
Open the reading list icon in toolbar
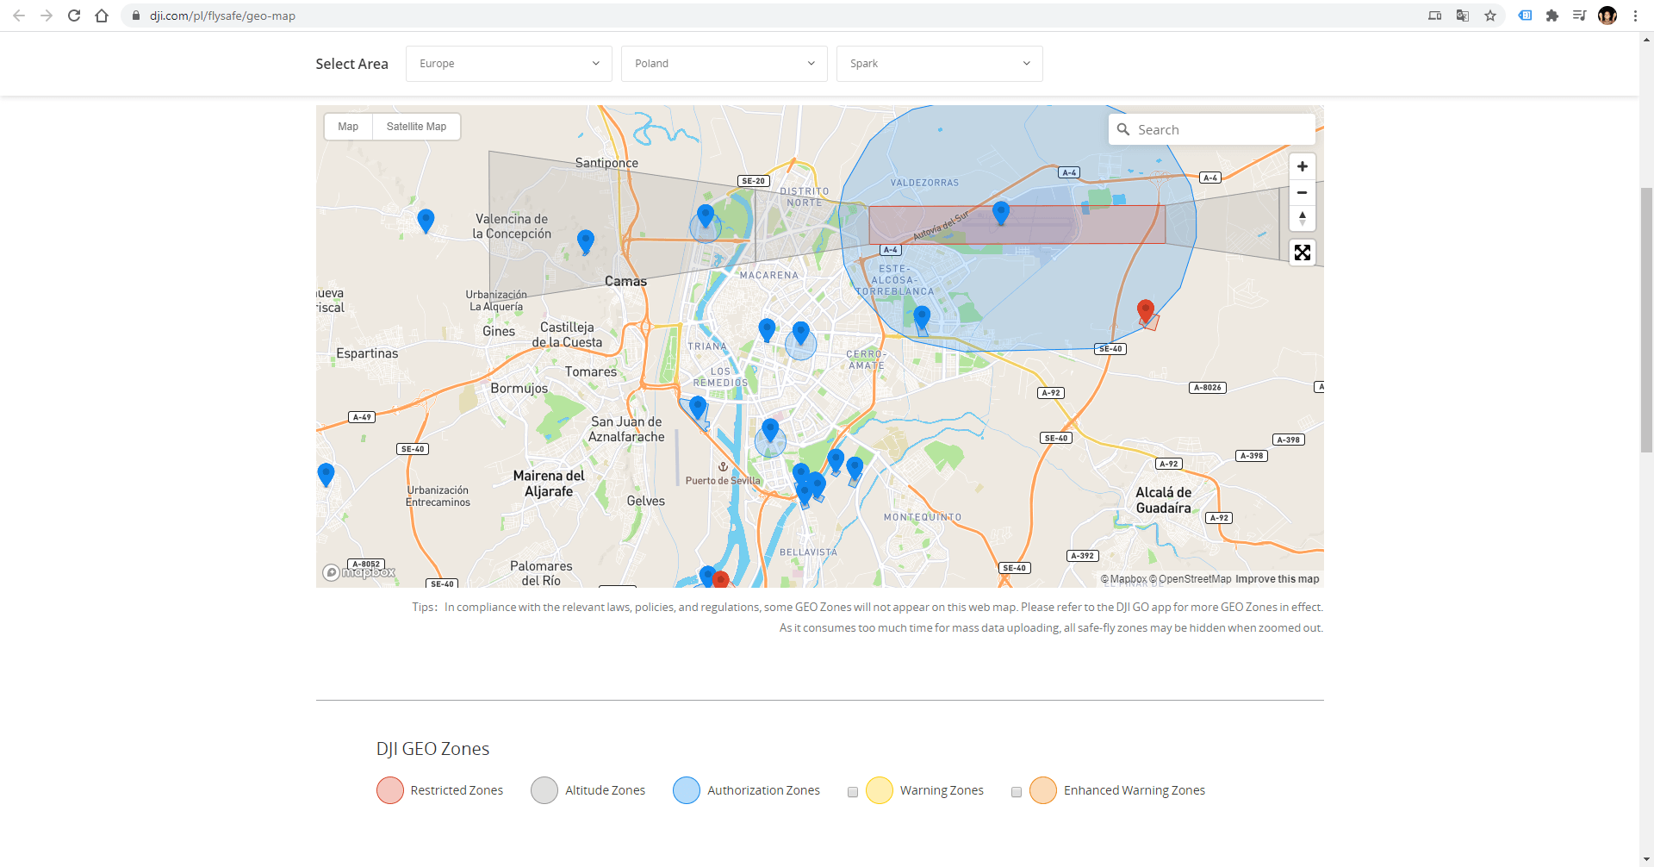tap(1579, 16)
